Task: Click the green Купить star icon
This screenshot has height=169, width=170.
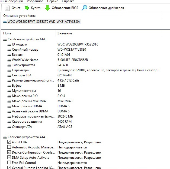Action: [x=27, y=8]
